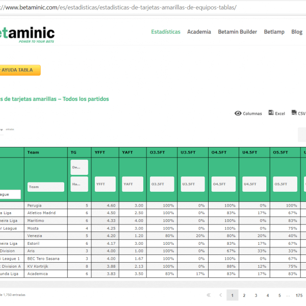Go to Betamin Builder page
The width and height of the screenshot is (306, 306).
[237, 32]
